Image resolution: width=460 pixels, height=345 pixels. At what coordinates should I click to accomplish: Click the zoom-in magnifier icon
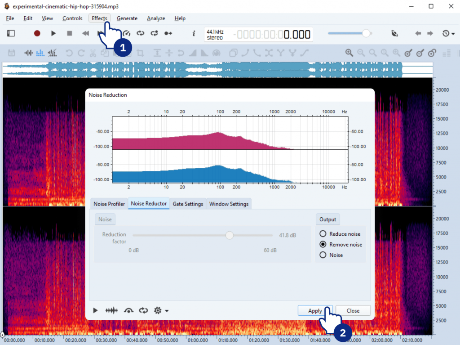coord(349,53)
